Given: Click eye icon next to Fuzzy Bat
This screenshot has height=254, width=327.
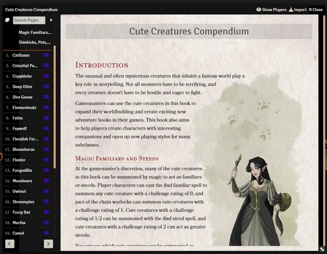Looking at the screenshot, I should click(46, 212).
